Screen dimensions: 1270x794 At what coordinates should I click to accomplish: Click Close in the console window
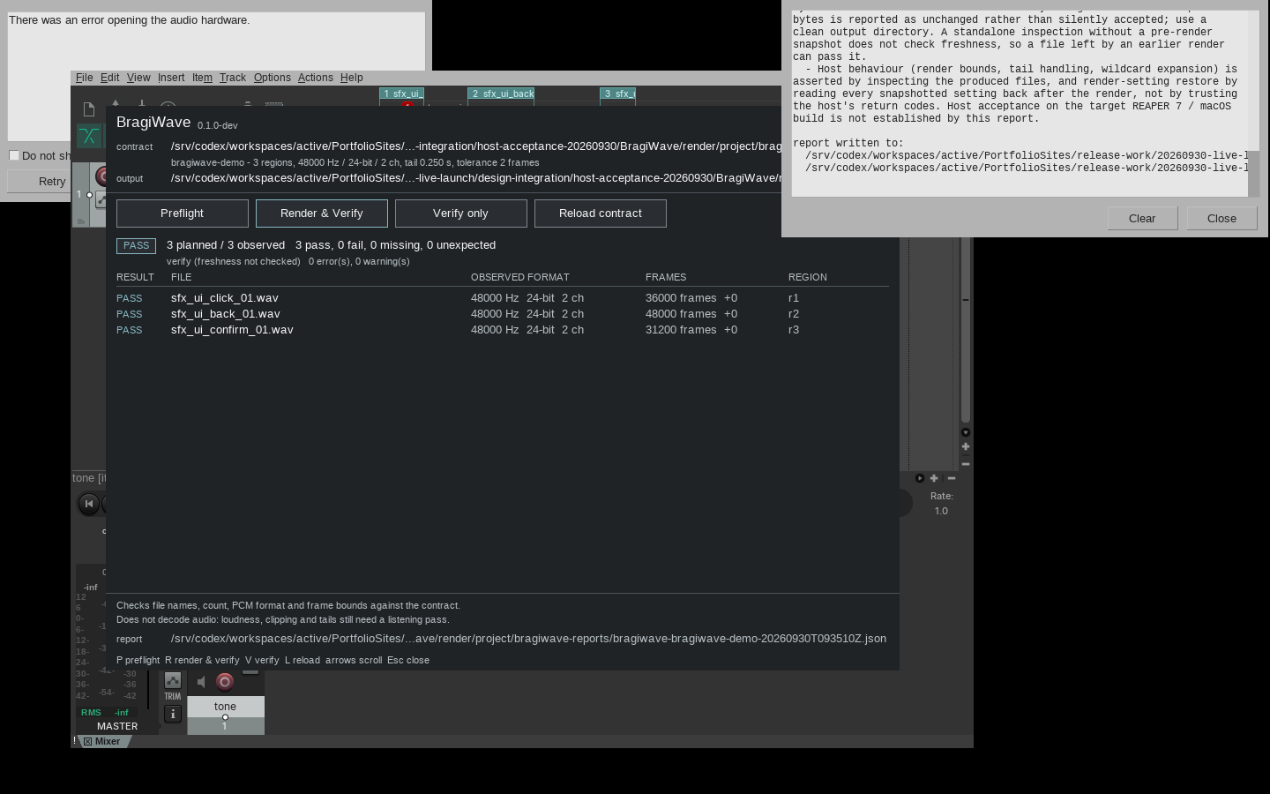(1221, 219)
